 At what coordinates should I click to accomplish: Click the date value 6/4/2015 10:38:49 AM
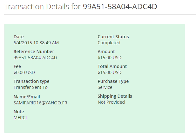click(x=36, y=43)
